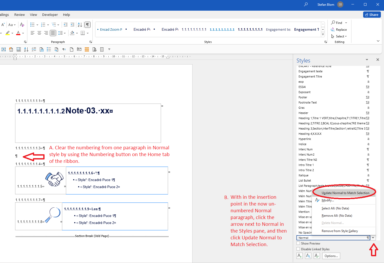The image size is (384, 263).
Task: Open the Style Inspector
Action: click(x=308, y=256)
